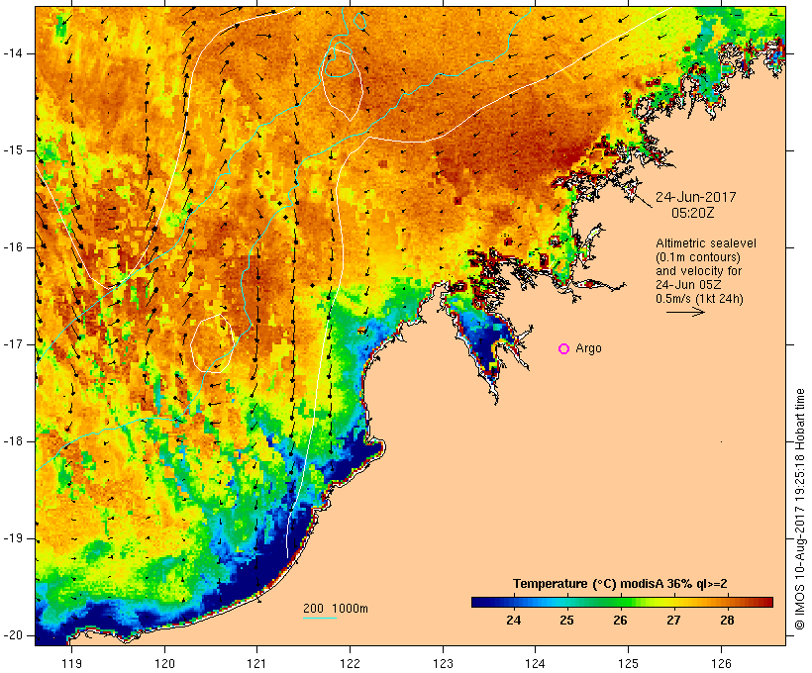Click latitude label '-16'
This screenshot has height=673, width=812.
13,247
